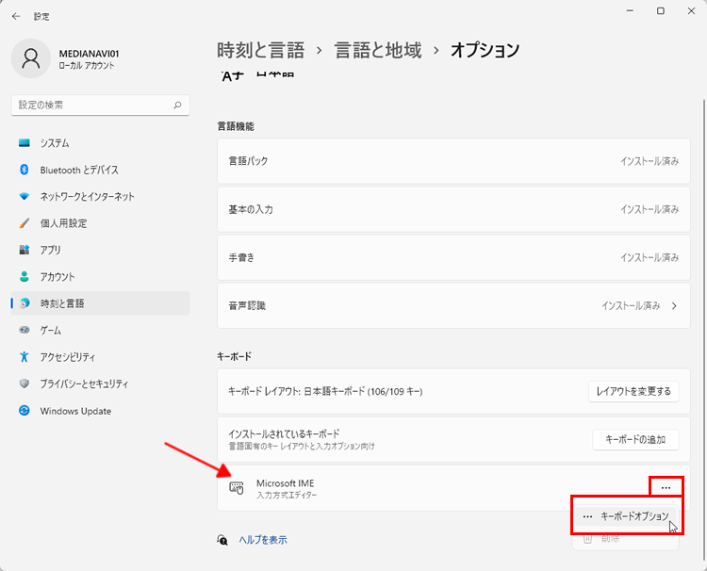
Task: Click the システム monitor icon
Action: (x=25, y=143)
